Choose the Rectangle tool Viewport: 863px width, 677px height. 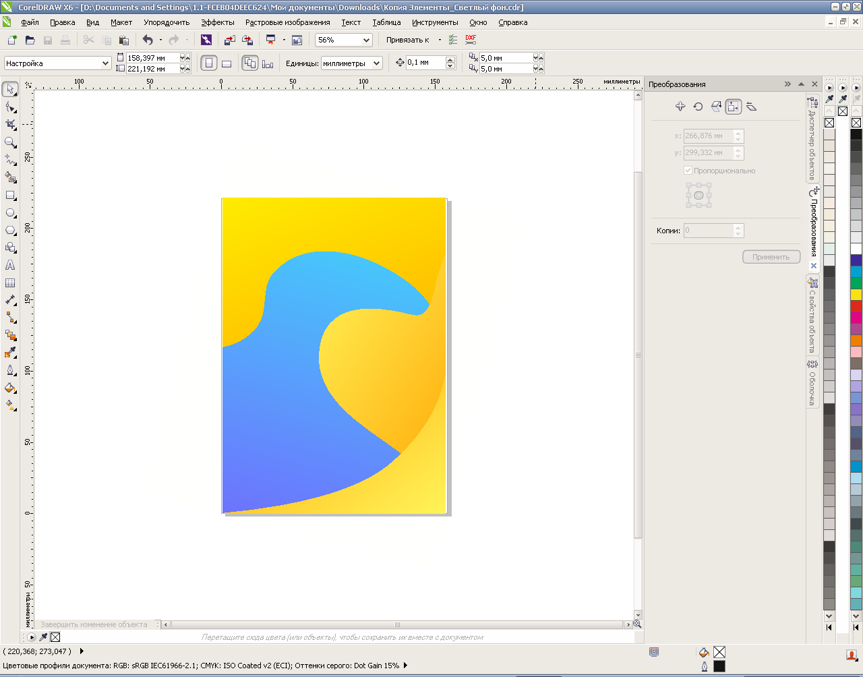(10, 196)
